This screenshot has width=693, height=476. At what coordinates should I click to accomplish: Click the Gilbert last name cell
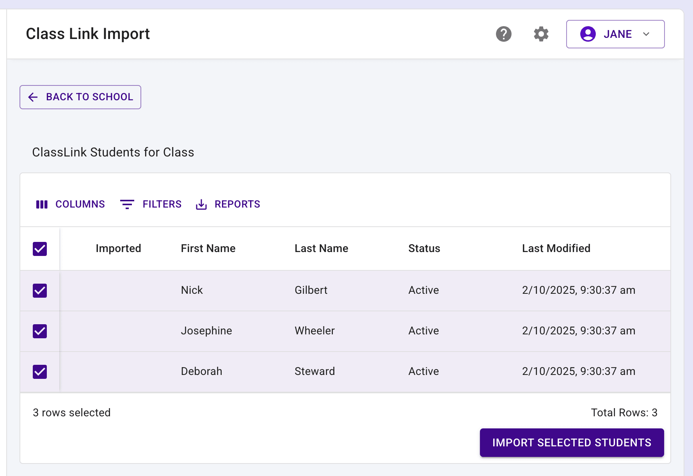[311, 290]
